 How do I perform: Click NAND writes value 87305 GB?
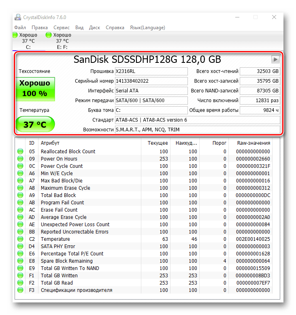point(260,91)
